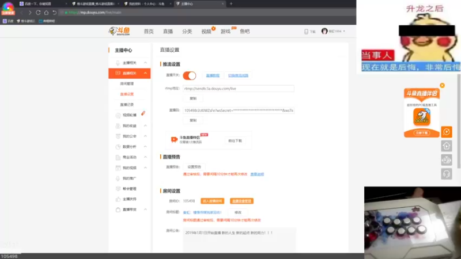Click the 直播教程 link
Image resolution: width=461 pixels, height=259 pixels.
pos(213,75)
